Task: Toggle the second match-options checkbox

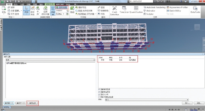Action: 99,92
